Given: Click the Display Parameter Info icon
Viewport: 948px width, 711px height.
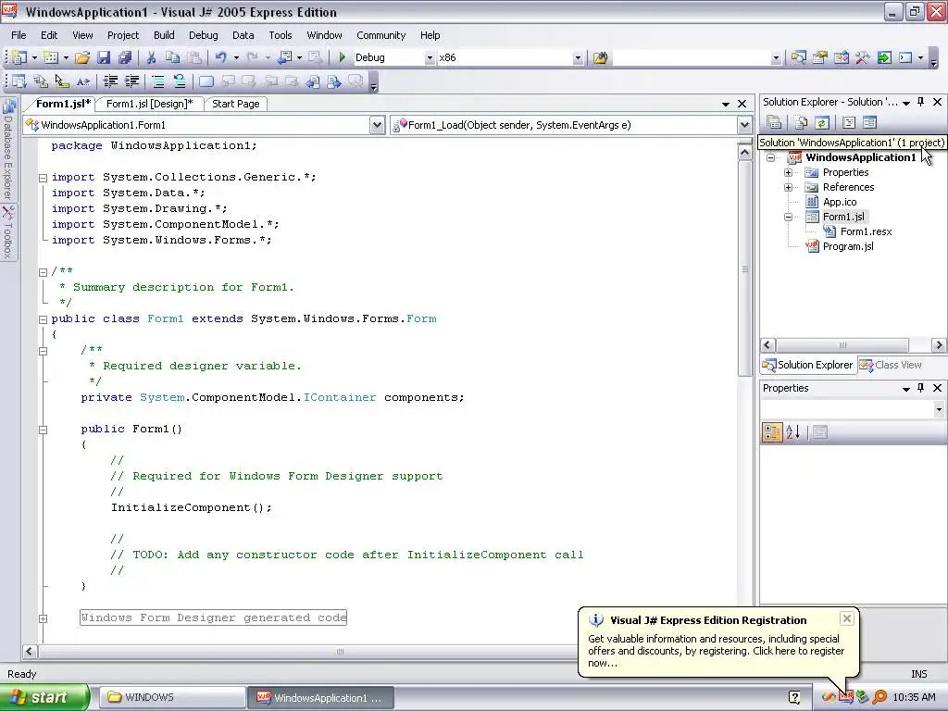Looking at the screenshot, I should [41, 81].
